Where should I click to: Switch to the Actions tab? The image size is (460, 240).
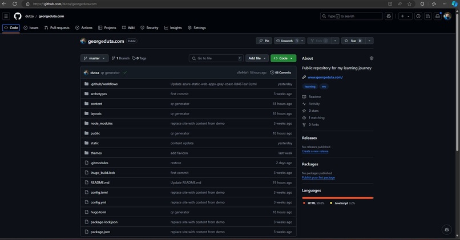click(x=84, y=28)
